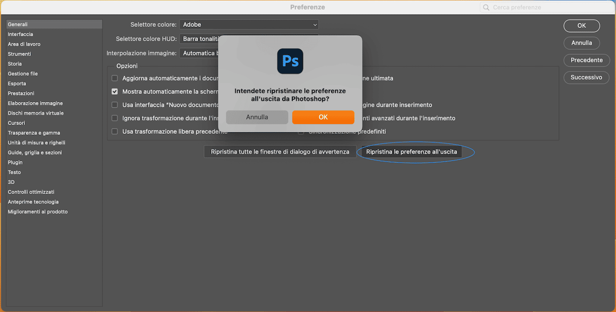The height and width of the screenshot is (312, 616).
Task: Open the Interpolazione immagine dropdown
Action: [x=199, y=53]
